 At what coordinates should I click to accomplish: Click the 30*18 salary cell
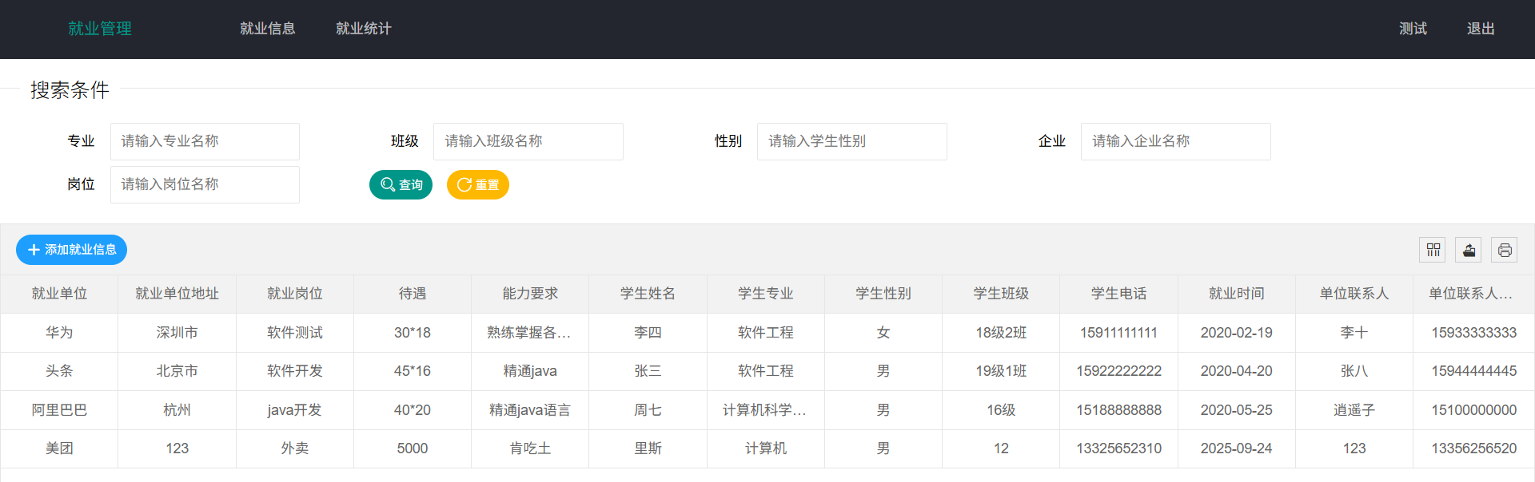tap(413, 333)
